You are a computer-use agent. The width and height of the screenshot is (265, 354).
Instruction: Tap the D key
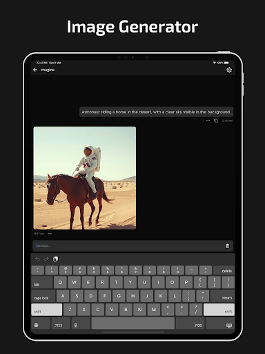tap(91, 296)
